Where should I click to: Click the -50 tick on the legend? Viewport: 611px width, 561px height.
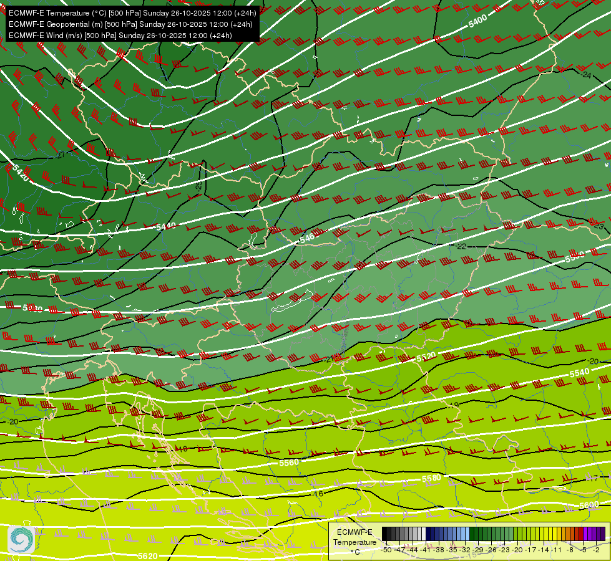pos(387,550)
